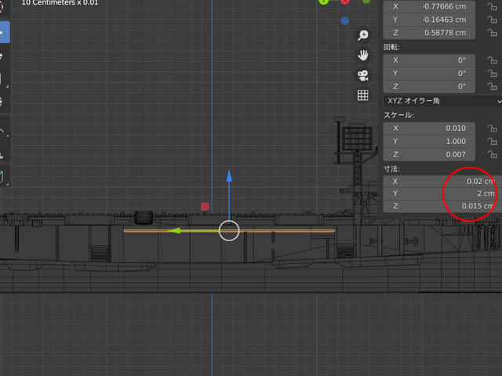The width and height of the screenshot is (502, 376).
Task: Click the 寸法: section label
Action: tap(391, 169)
